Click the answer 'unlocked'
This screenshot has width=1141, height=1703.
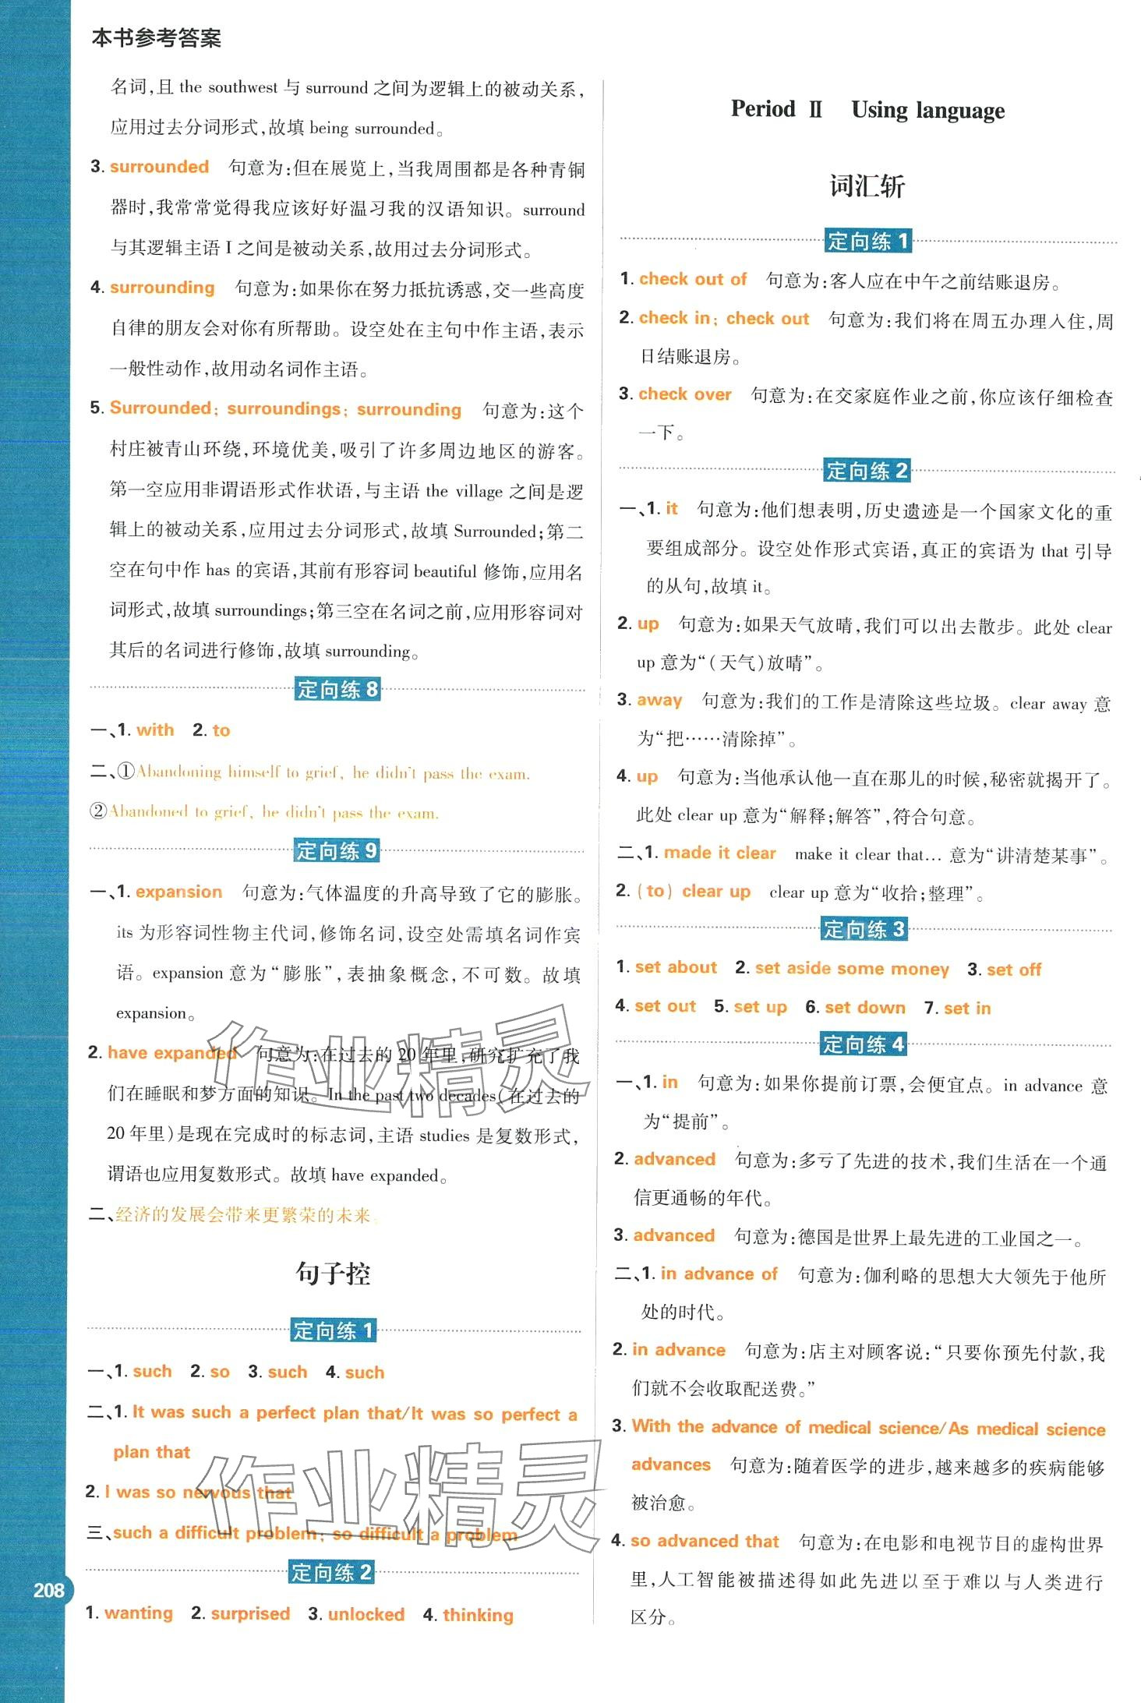pos(366,1614)
